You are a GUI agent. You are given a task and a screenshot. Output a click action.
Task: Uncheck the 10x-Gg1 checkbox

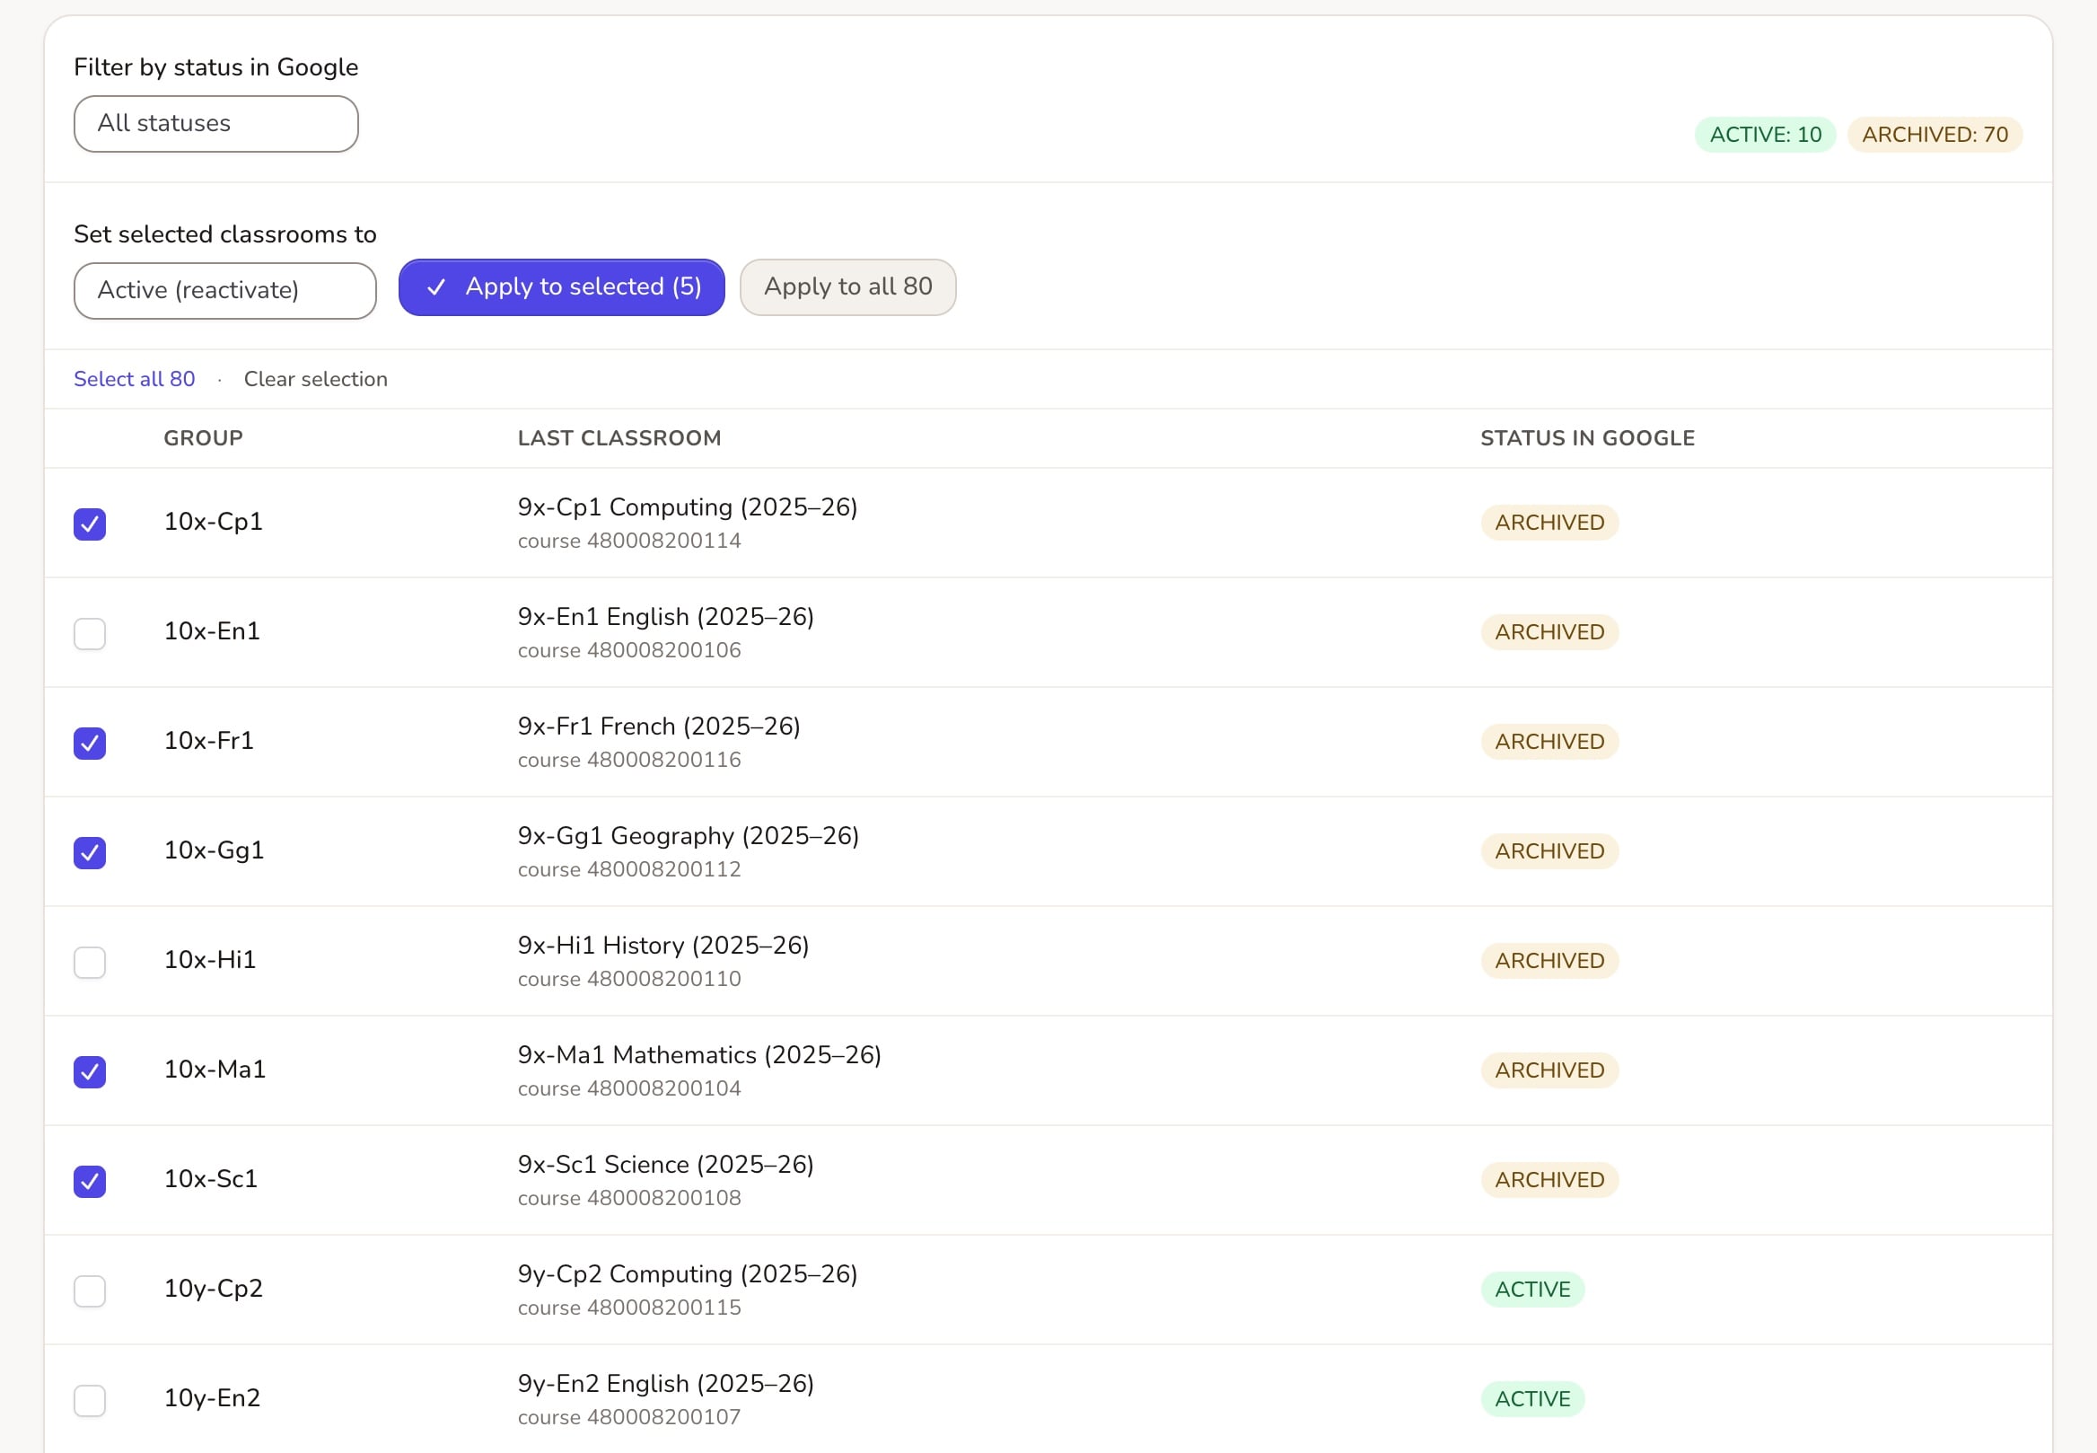coord(89,852)
